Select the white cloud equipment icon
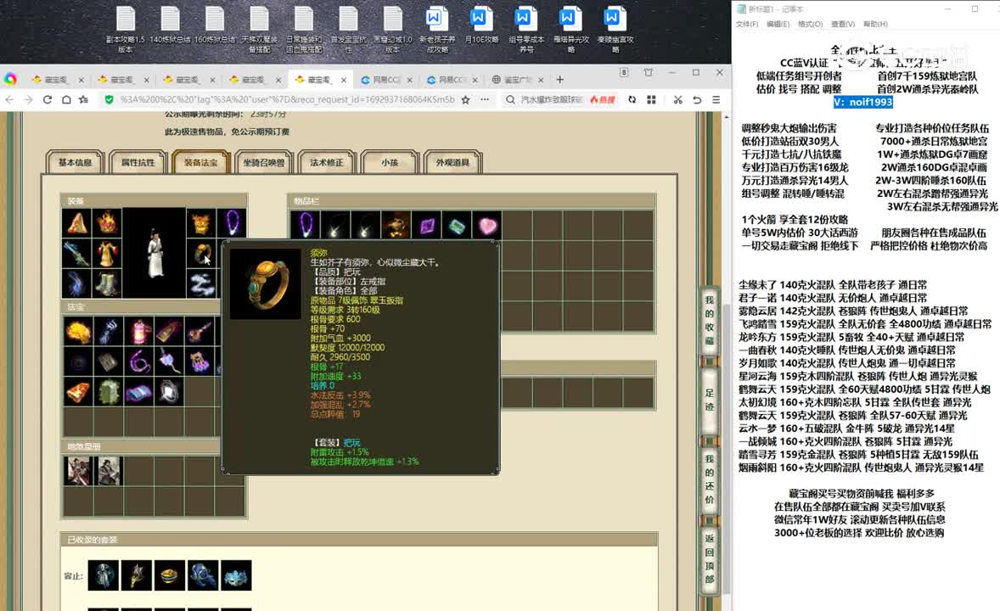The width and height of the screenshot is (1000, 611). pos(201,284)
